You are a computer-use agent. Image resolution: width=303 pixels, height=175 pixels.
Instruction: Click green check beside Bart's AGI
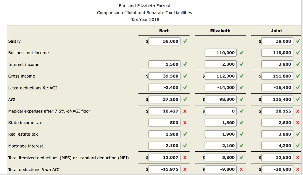coord(185,99)
